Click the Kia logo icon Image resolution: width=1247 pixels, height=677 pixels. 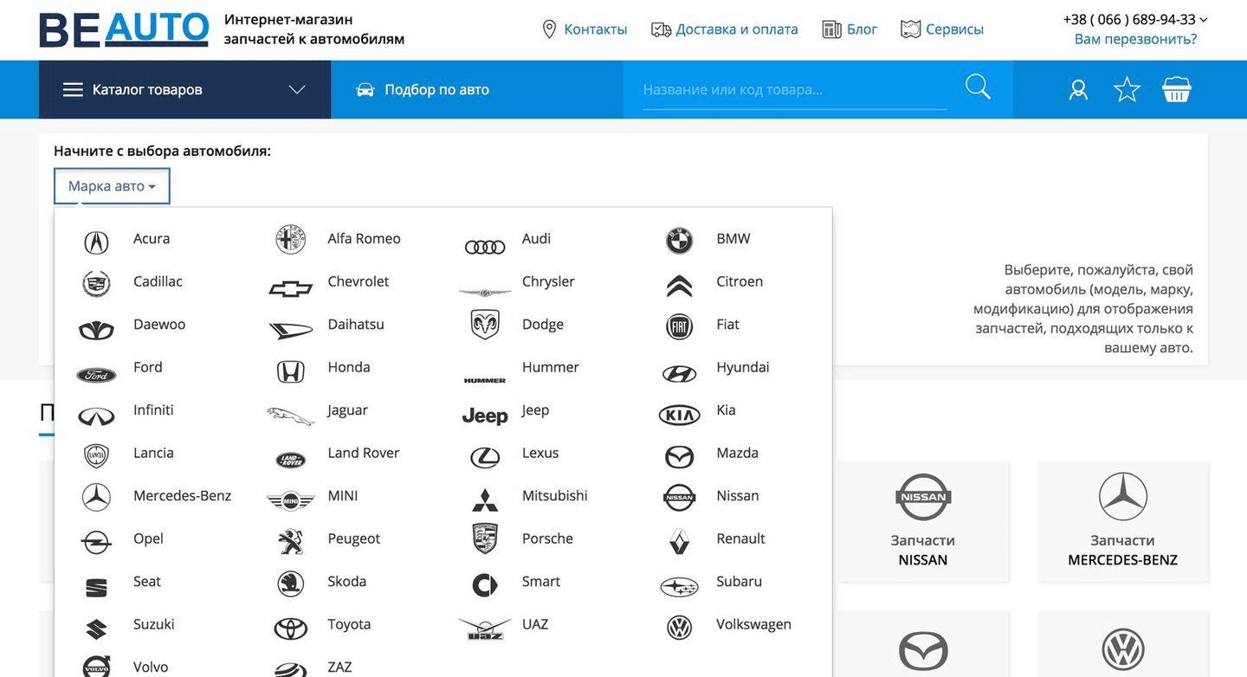(x=680, y=416)
